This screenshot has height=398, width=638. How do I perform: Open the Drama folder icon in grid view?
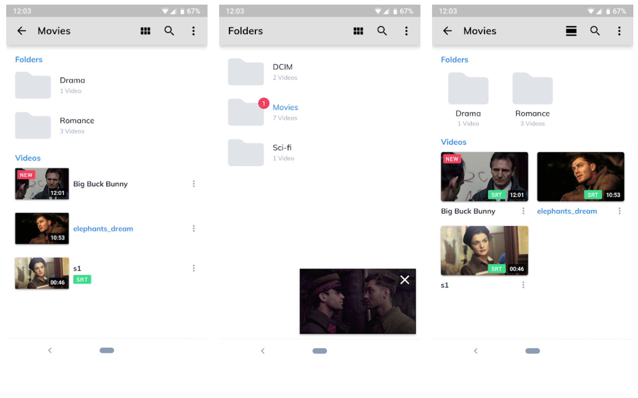pyautogui.click(x=468, y=88)
